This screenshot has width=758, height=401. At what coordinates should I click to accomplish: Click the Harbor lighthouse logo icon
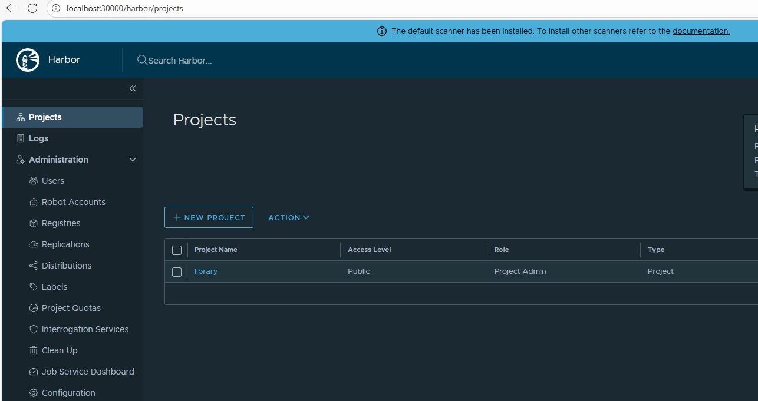28,60
